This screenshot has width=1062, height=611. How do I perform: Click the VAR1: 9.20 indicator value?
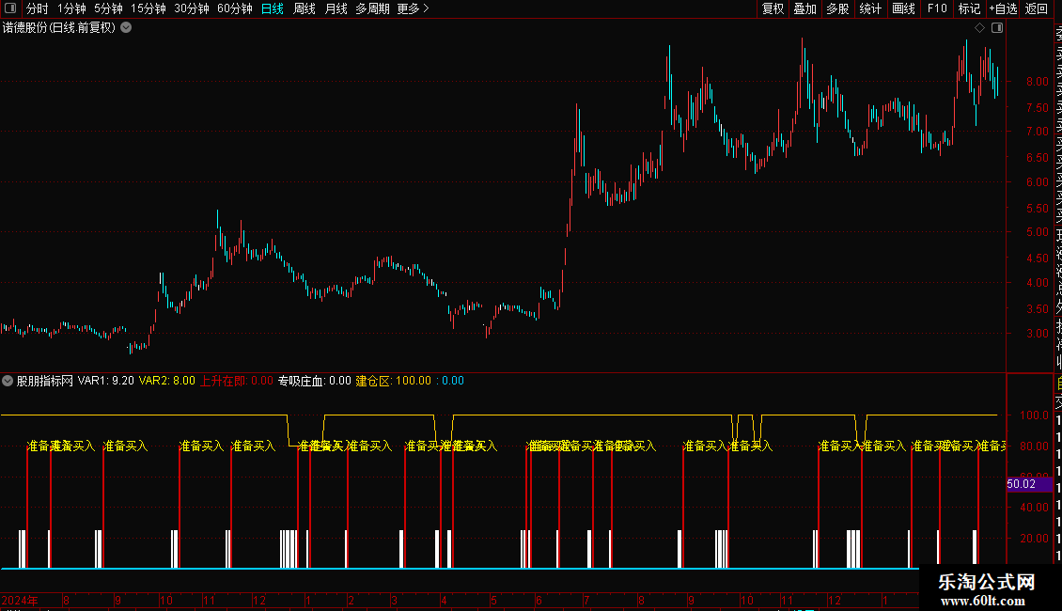point(105,381)
